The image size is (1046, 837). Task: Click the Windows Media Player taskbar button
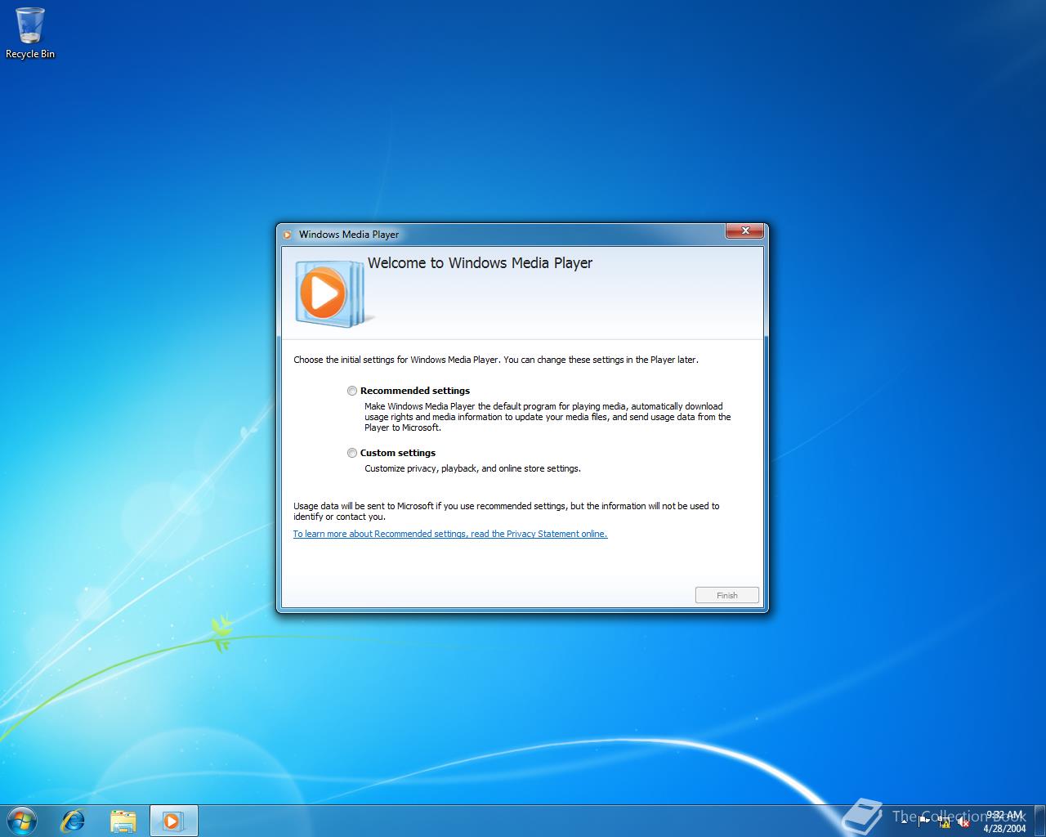pyautogui.click(x=173, y=821)
